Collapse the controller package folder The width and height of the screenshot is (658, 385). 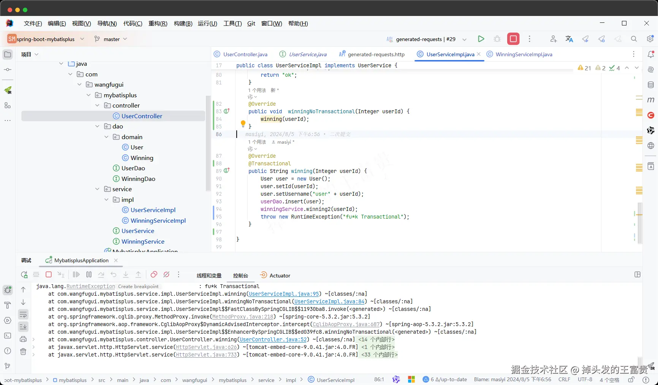tap(97, 106)
